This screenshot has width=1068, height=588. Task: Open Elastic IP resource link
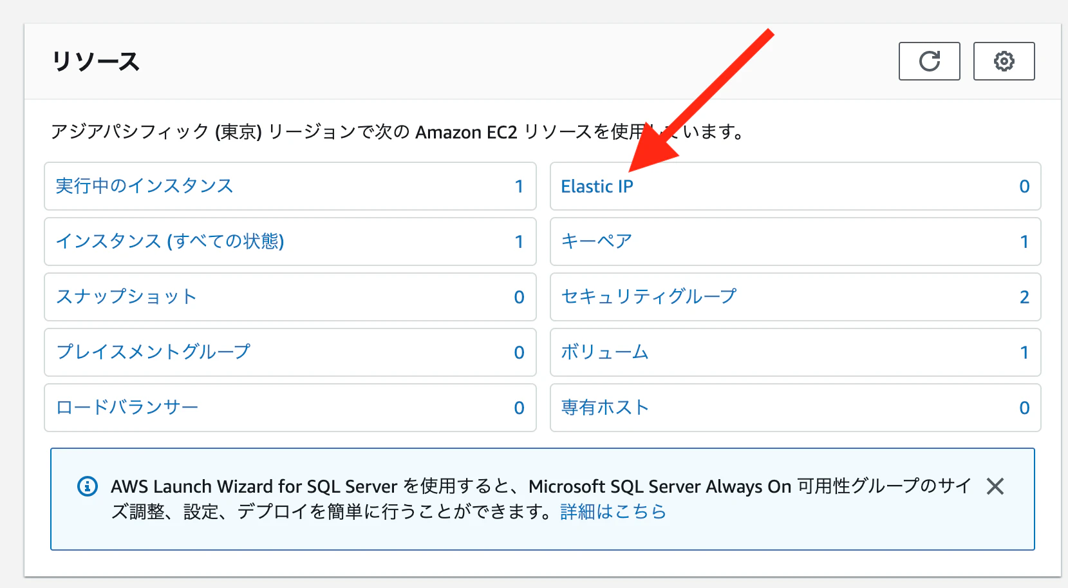tap(597, 186)
